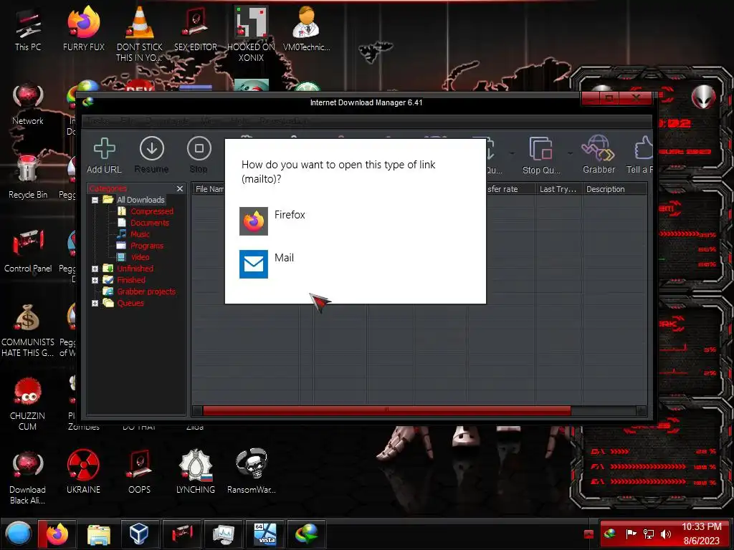The image size is (734, 550).
Task: Select the All Downloads folder
Action: tap(140, 200)
